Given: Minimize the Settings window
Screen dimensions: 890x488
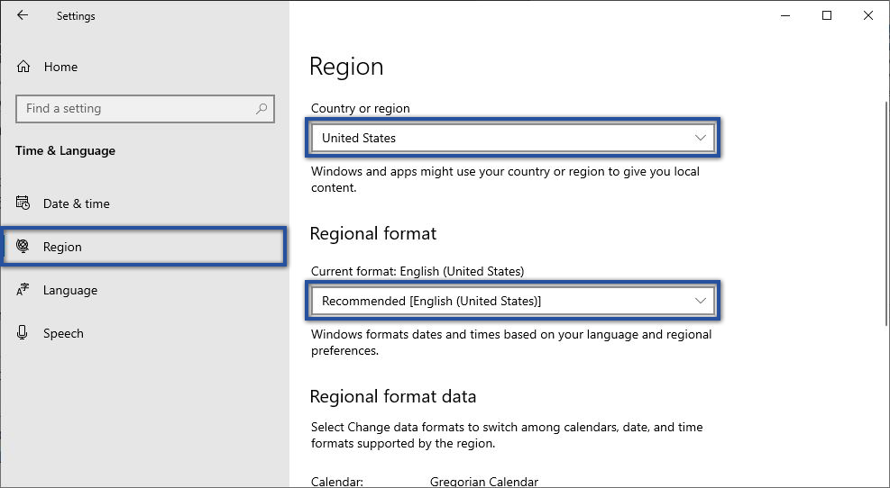Looking at the screenshot, I should (784, 15).
